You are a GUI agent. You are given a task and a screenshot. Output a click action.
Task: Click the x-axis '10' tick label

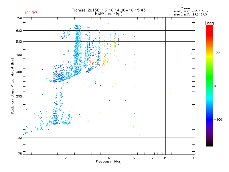(165, 158)
